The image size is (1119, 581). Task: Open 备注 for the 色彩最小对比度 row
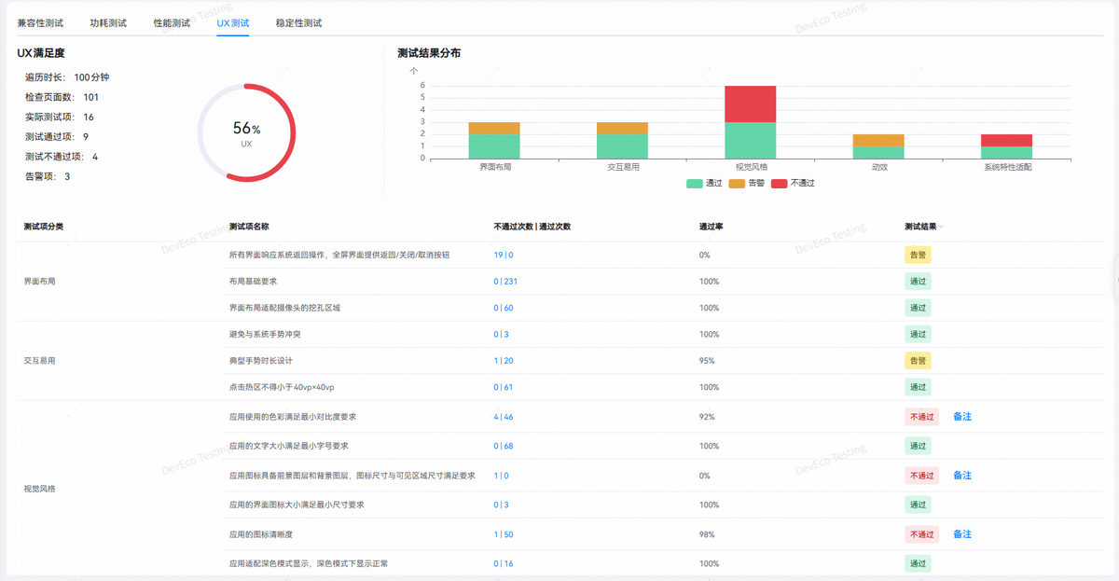[x=962, y=417]
